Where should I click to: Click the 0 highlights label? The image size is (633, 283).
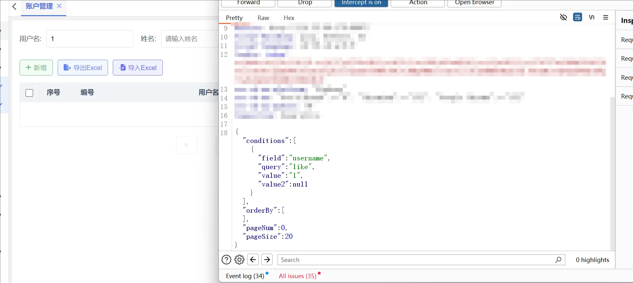tap(592, 260)
